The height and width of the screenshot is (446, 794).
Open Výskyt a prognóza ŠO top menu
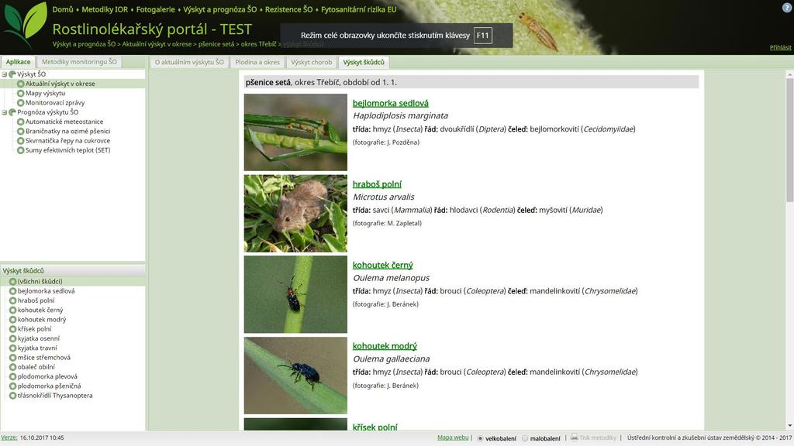point(219,9)
